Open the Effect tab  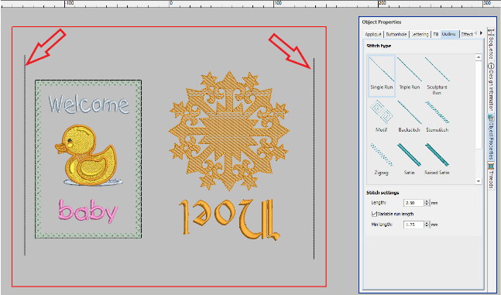pyautogui.click(x=467, y=34)
